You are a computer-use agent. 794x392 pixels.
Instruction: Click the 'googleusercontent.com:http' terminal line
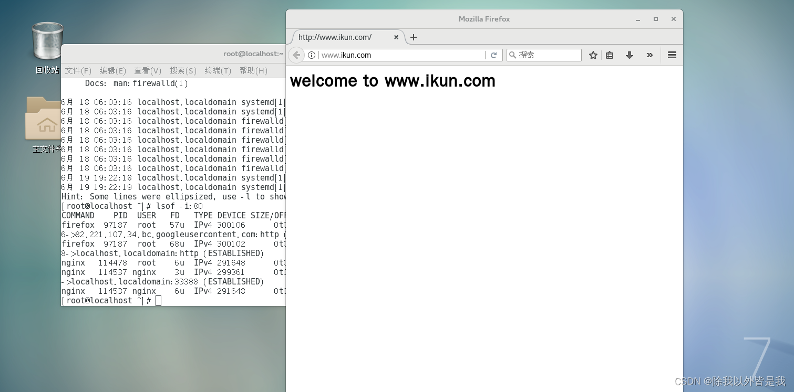tap(173, 235)
